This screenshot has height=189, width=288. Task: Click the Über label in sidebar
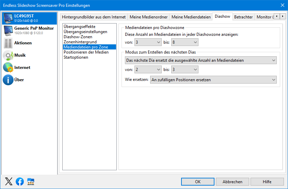click(19, 80)
